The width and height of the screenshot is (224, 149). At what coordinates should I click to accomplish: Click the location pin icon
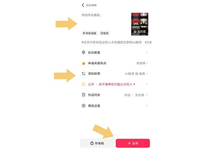coord(83,52)
